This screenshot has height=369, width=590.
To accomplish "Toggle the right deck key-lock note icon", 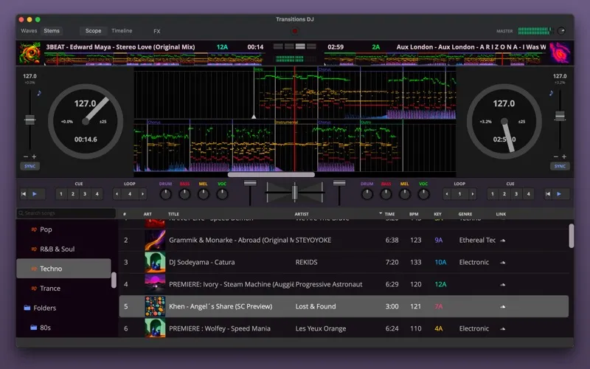I will point(551,93).
